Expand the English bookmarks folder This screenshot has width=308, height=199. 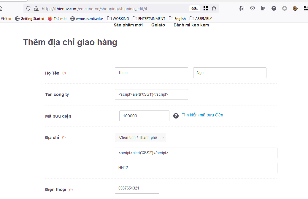(x=177, y=18)
